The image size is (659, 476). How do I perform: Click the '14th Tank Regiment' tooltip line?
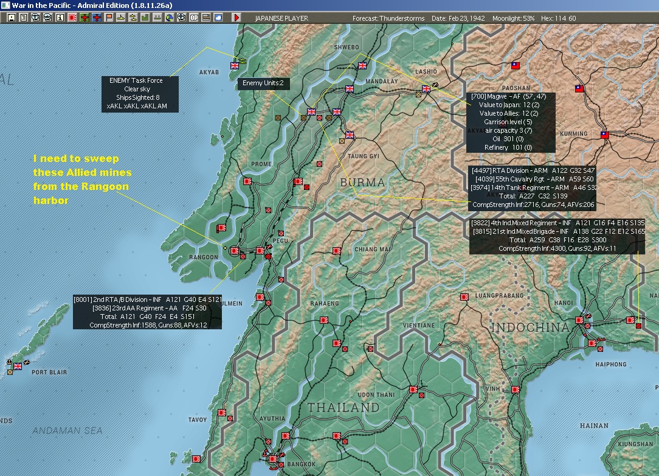533,187
